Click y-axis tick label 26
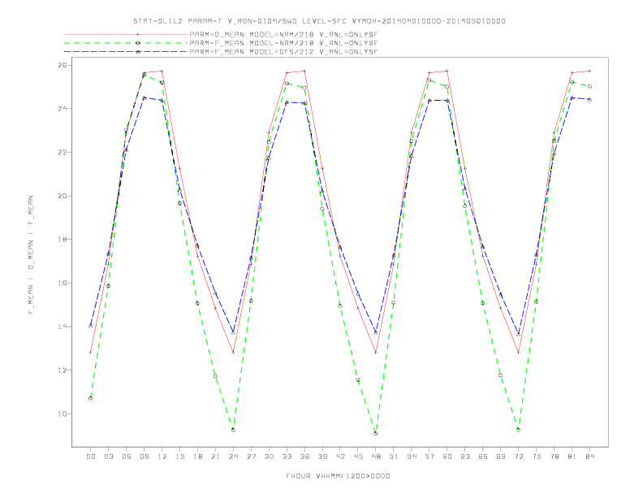 click(x=62, y=65)
